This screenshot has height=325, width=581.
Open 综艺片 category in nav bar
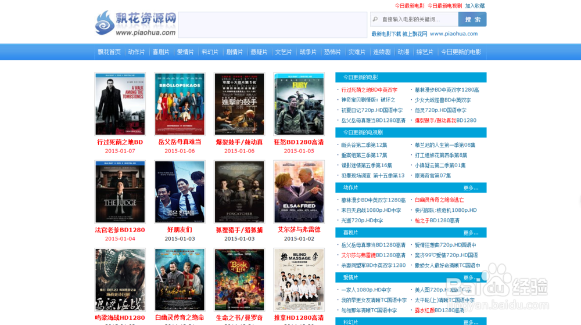point(425,52)
